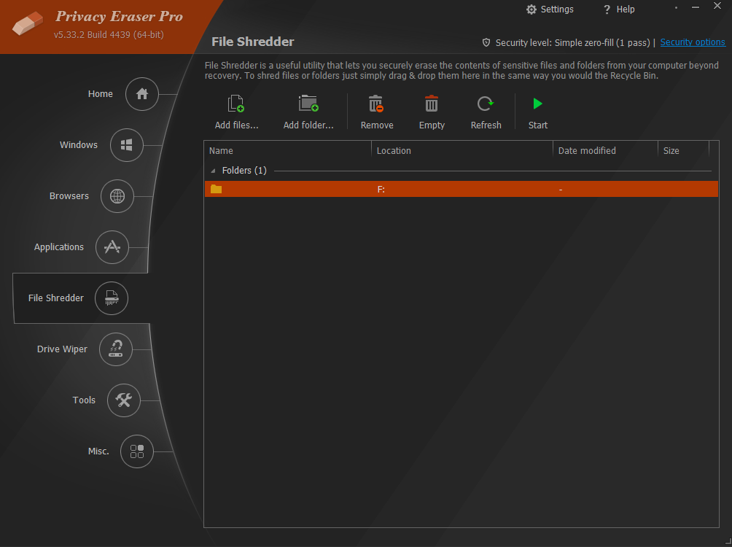Open the Browsers globe icon

click(117, 196)
